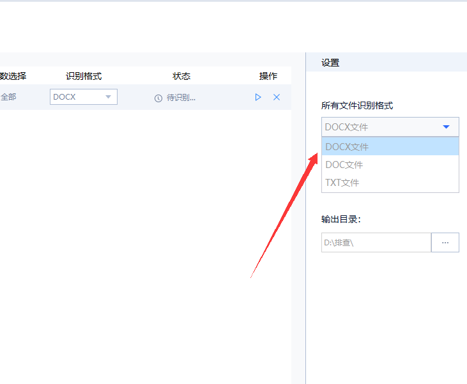Click the output directory path field

tap(376, 243)
